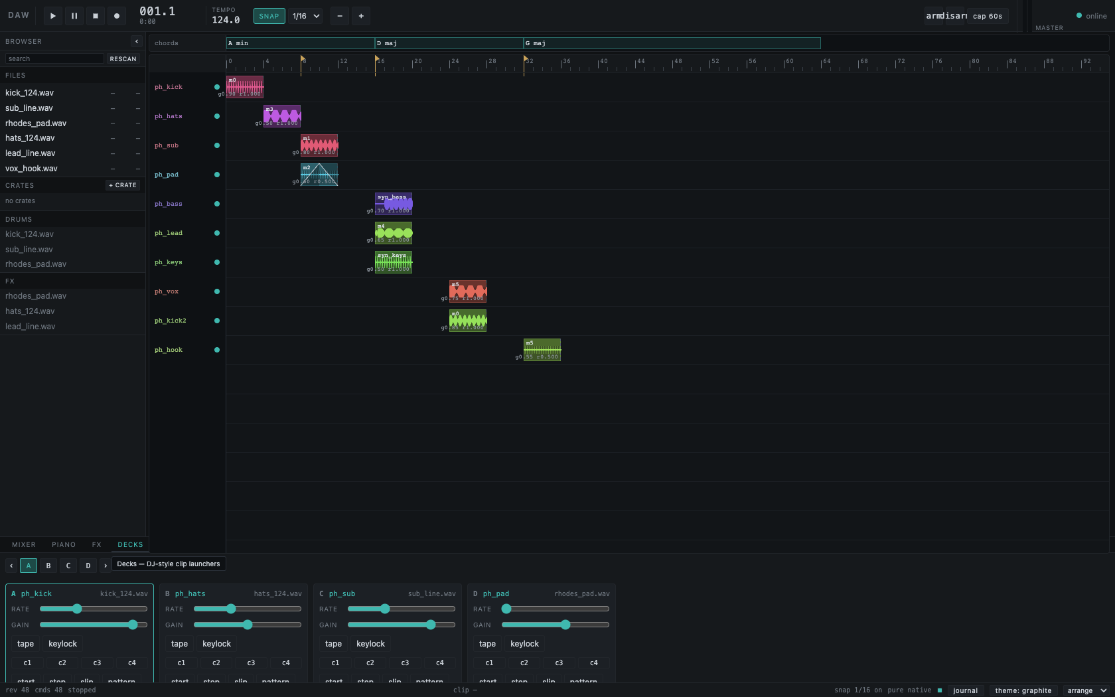Open the journal in status bar
1115x697 pixels.
click(x=966, y=690)
